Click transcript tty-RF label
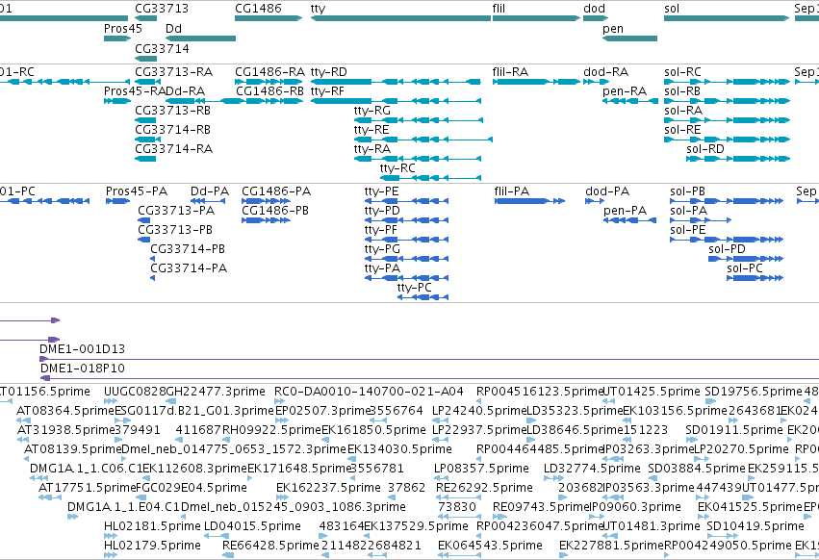Screen dimensions: 819x560 click(x=327, y=90)
